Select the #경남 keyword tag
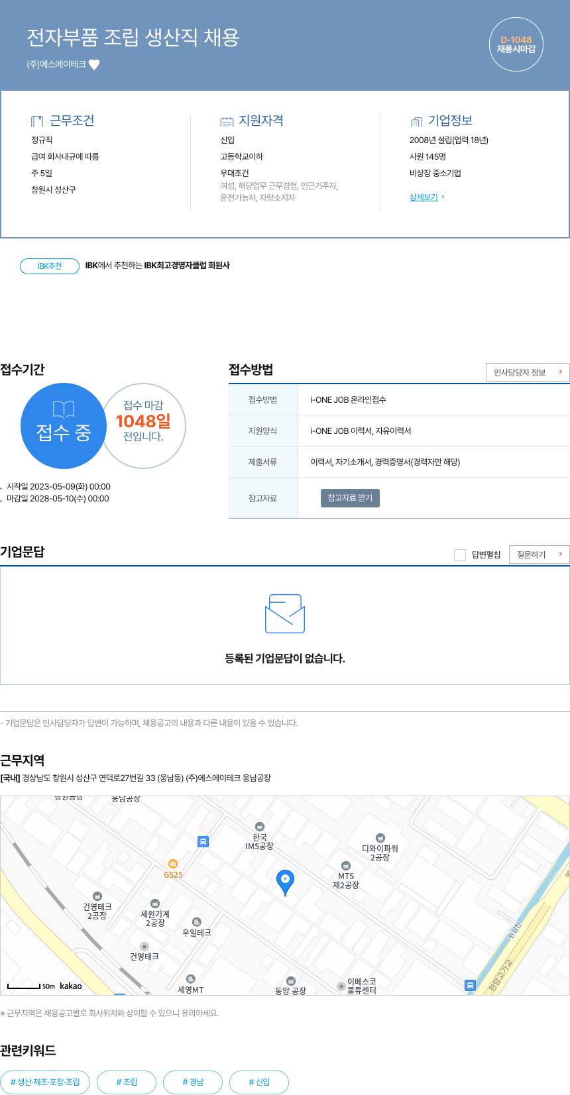The image size is (570, 1095). [193, 1082]
